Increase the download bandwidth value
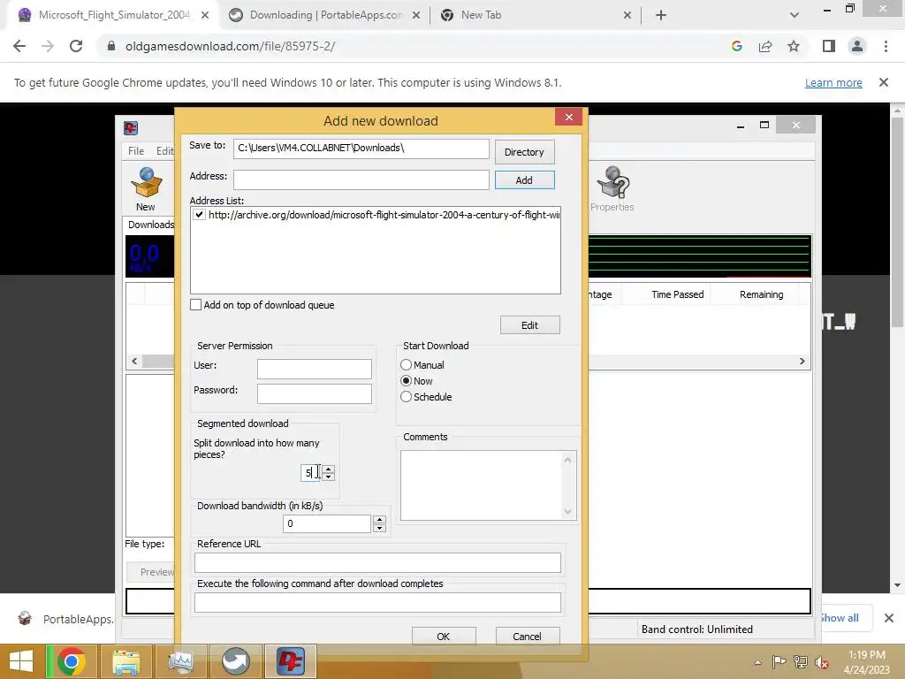 click(x=379, y=520)
